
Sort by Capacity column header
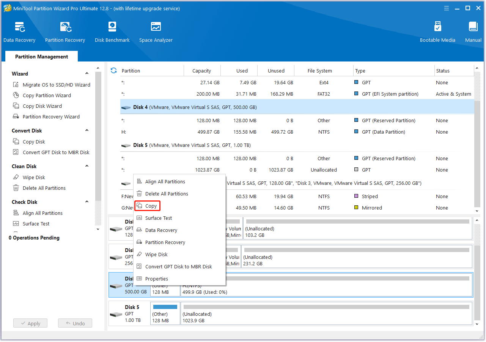point(202,71)
